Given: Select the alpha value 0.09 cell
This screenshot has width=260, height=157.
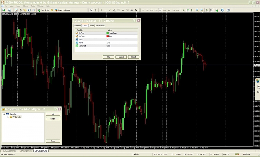Looking at the screenshot, I should pos(122,42).
